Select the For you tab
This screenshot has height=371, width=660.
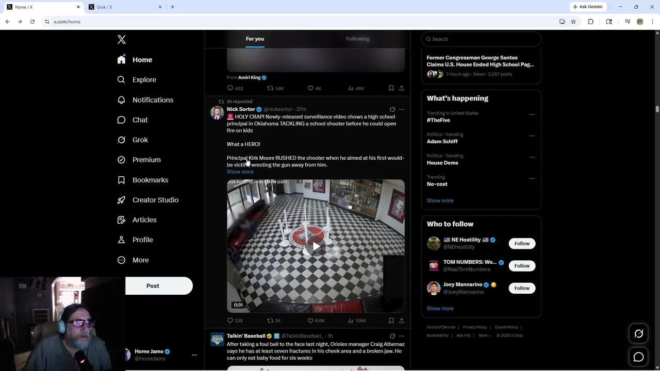tap(255, 39)
